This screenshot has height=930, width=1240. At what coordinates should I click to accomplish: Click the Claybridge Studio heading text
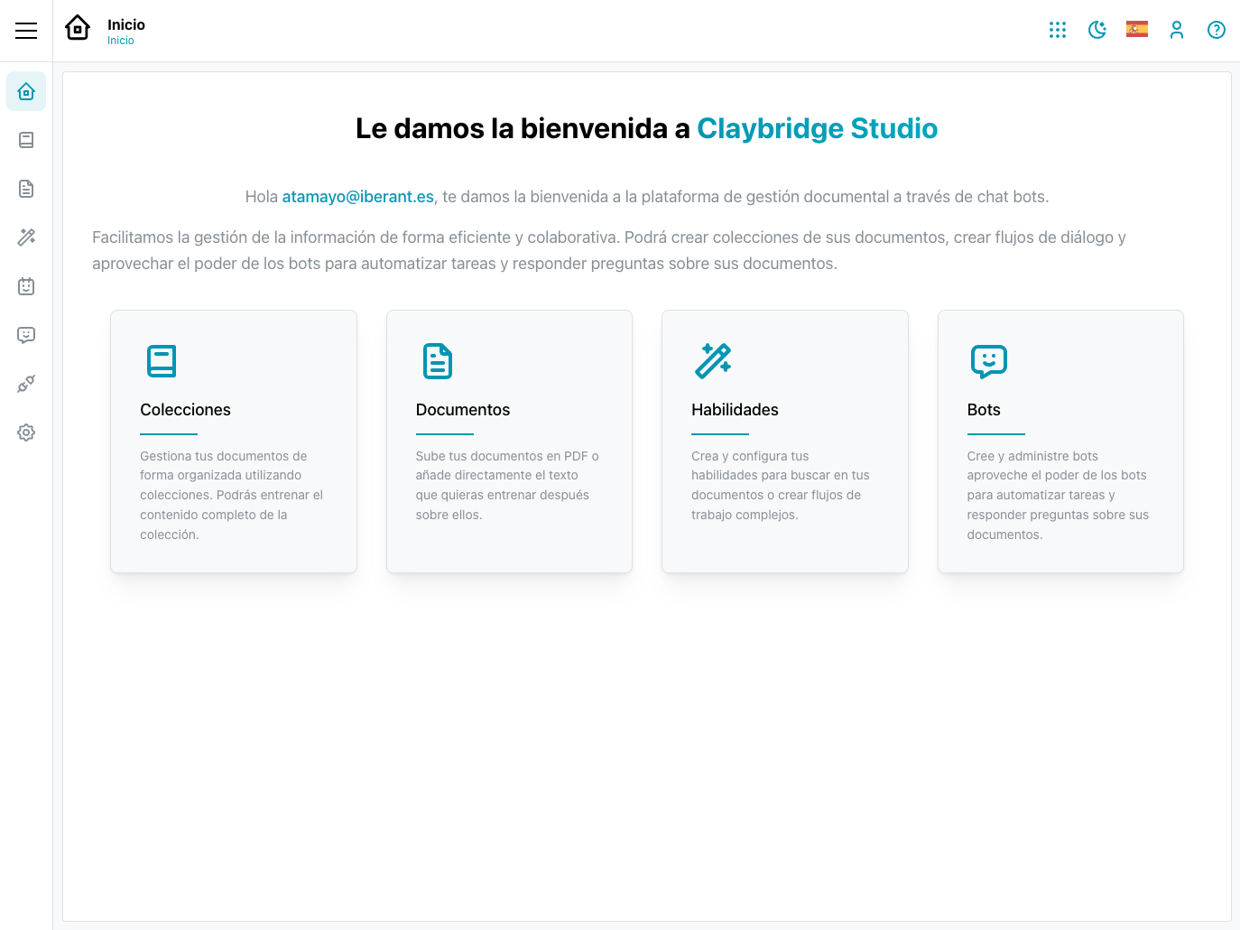[818, 128]
